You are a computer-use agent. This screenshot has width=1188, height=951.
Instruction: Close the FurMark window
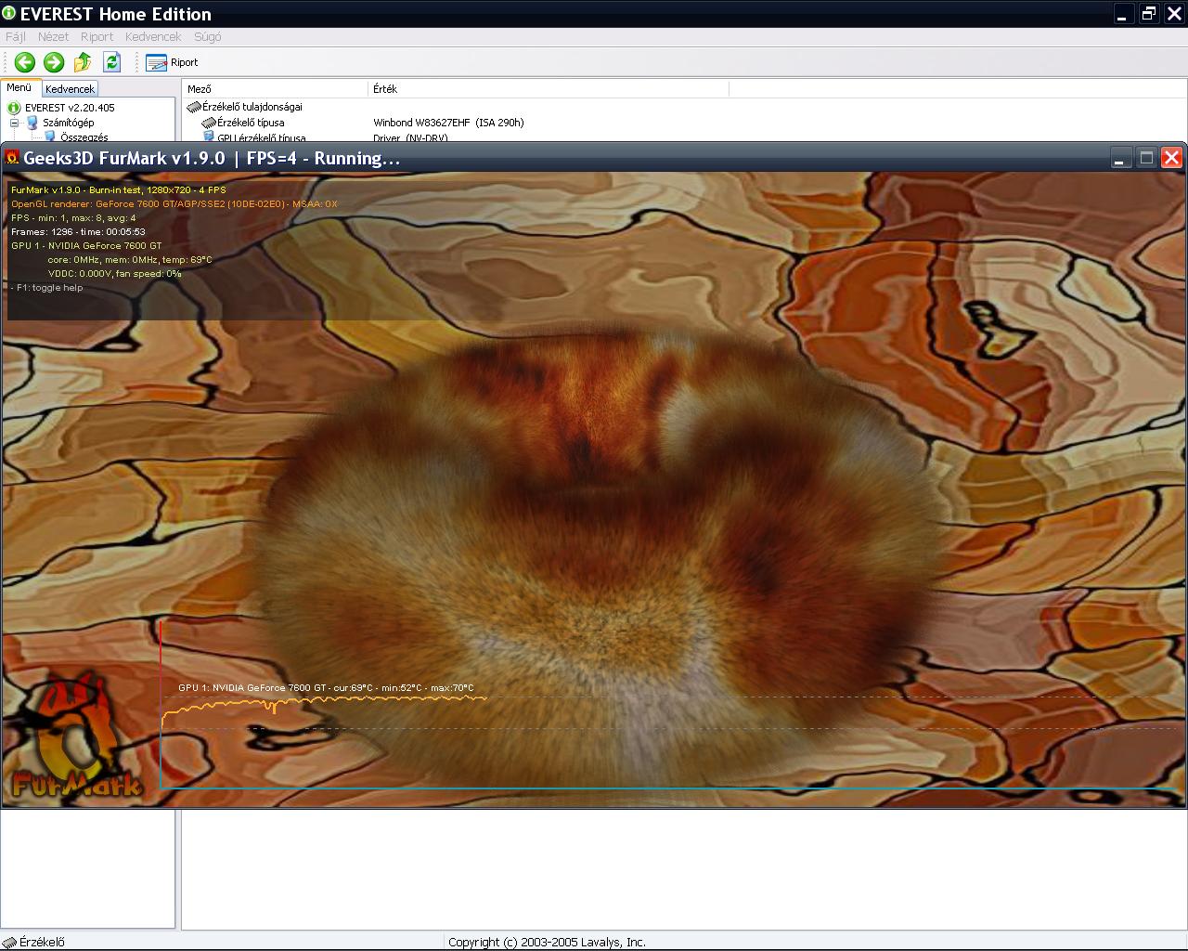pos(1172,158)
